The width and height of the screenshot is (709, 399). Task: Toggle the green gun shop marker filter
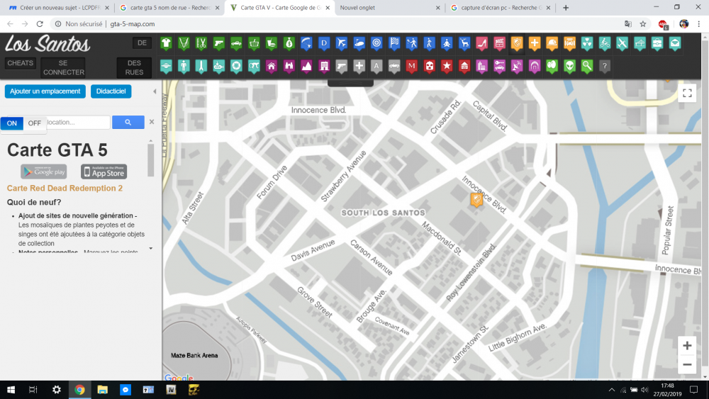(219, 44)
